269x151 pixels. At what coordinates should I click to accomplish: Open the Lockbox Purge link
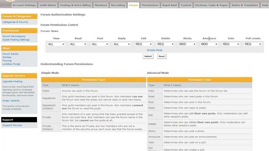click(11, 64)
